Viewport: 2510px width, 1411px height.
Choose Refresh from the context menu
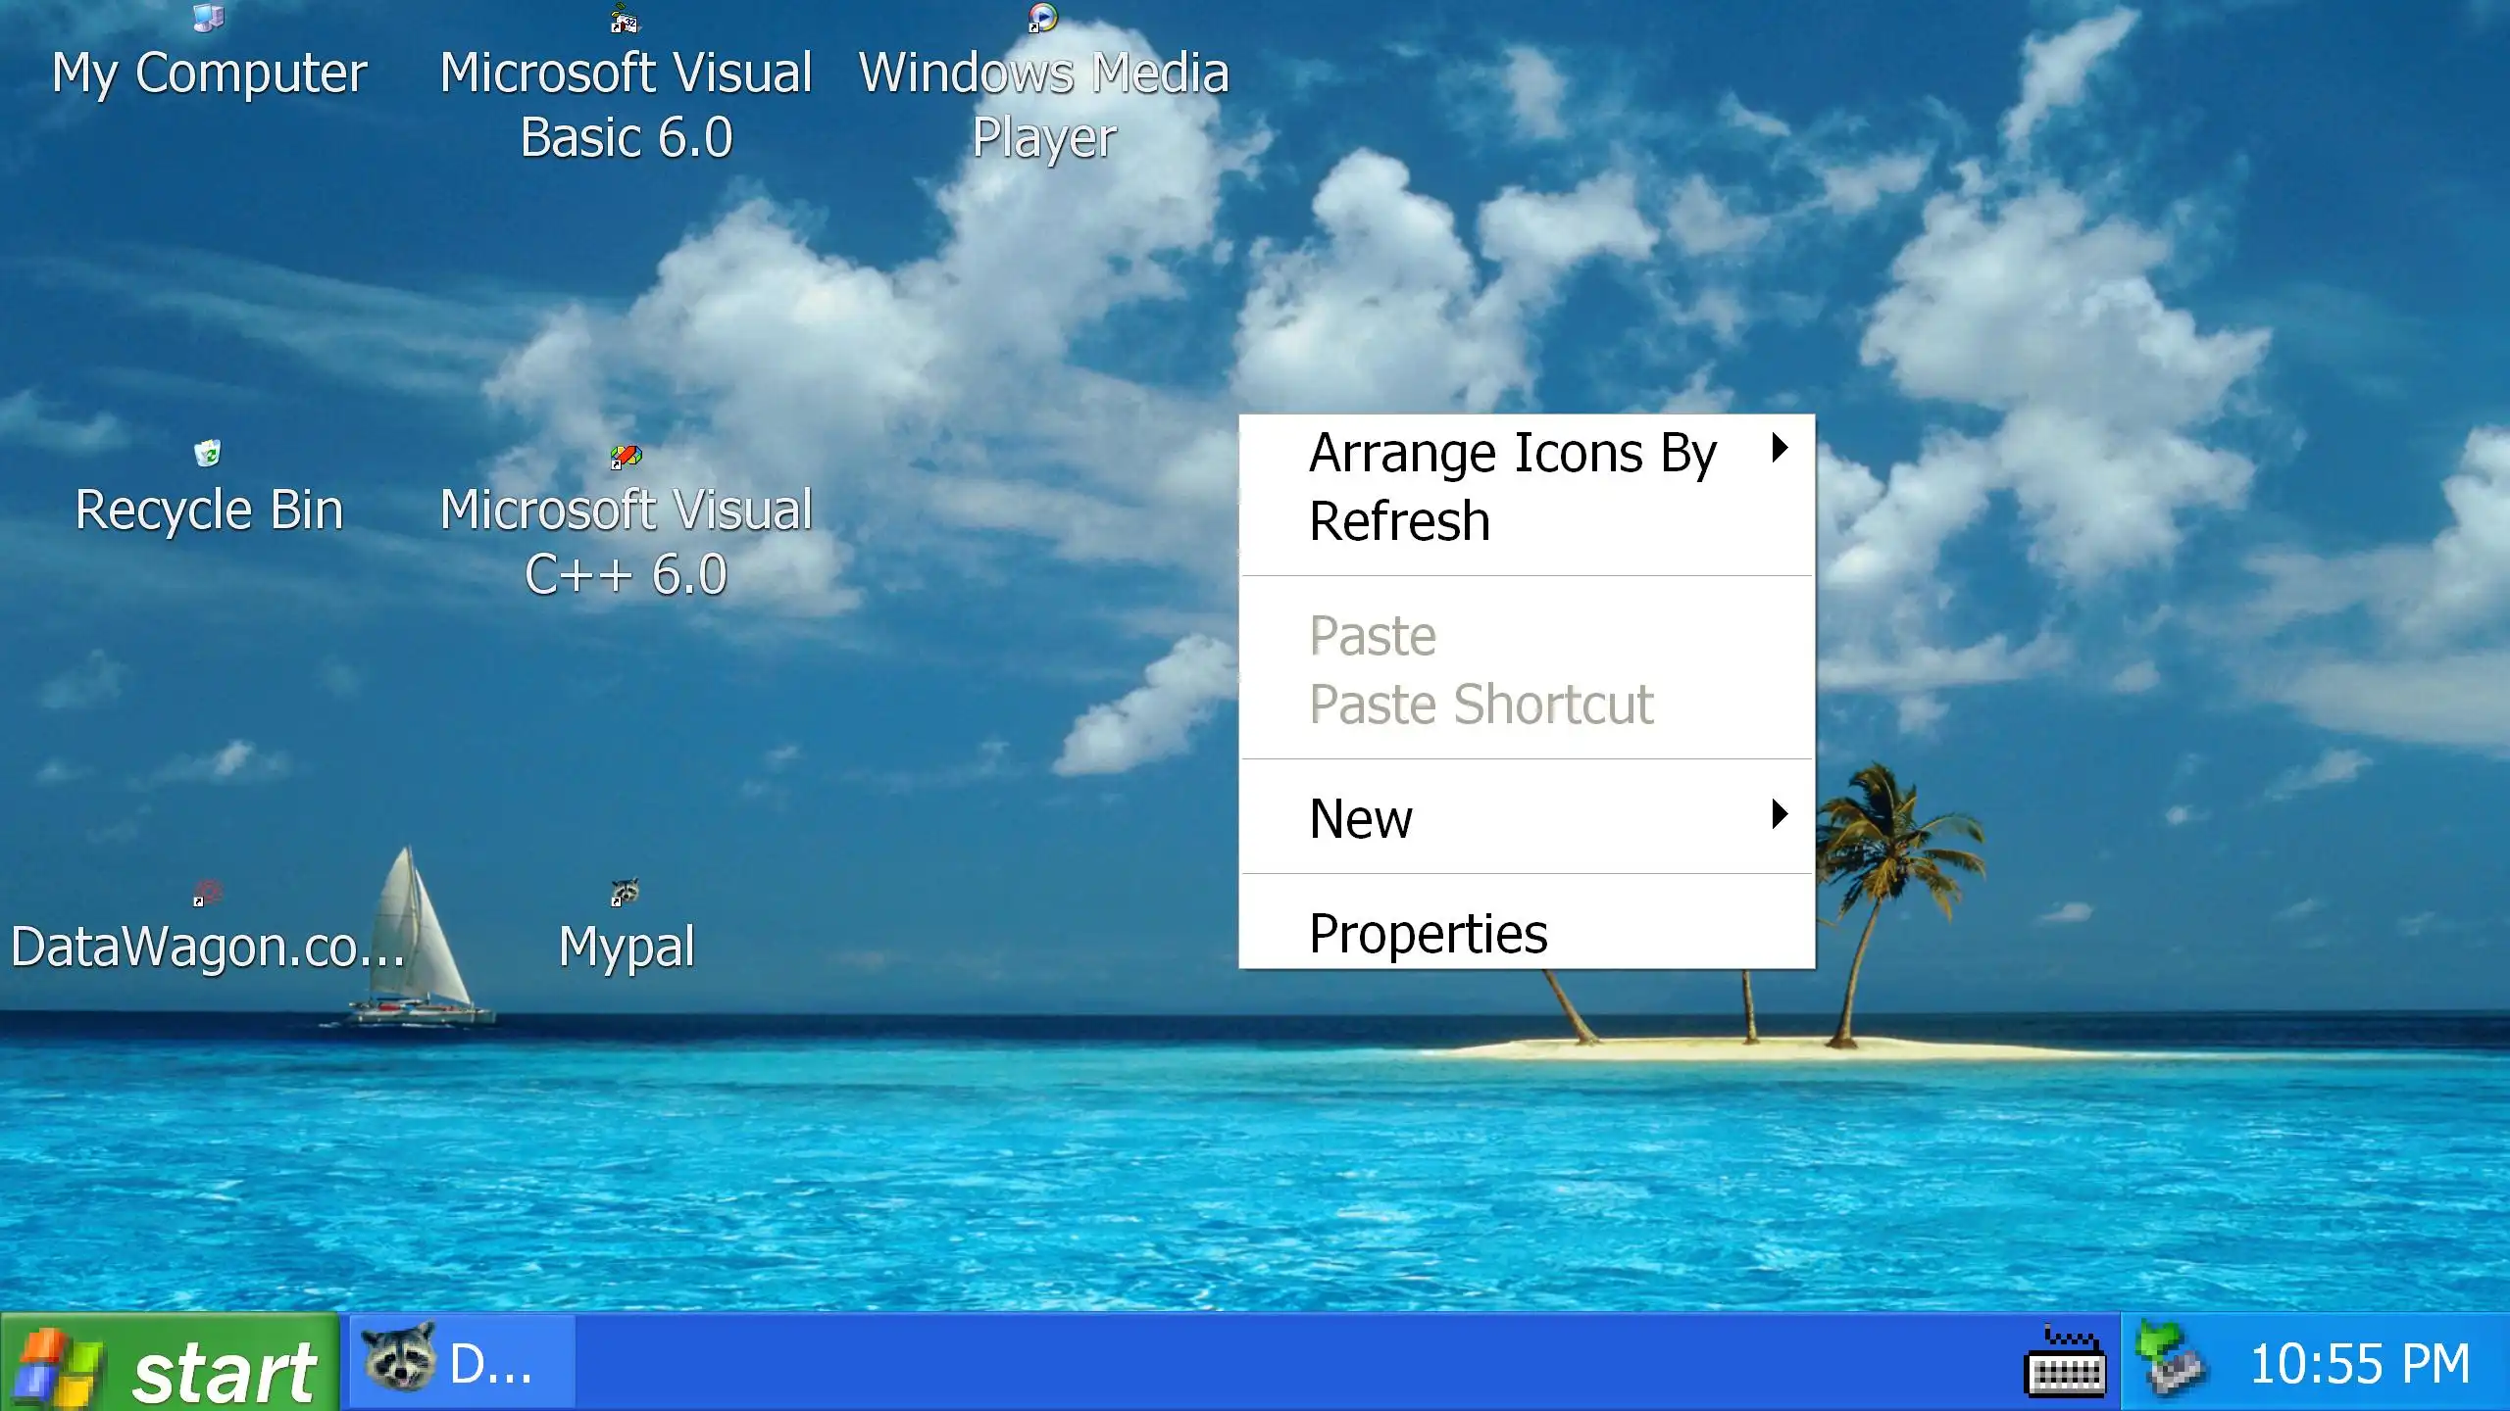[1399, 521]
